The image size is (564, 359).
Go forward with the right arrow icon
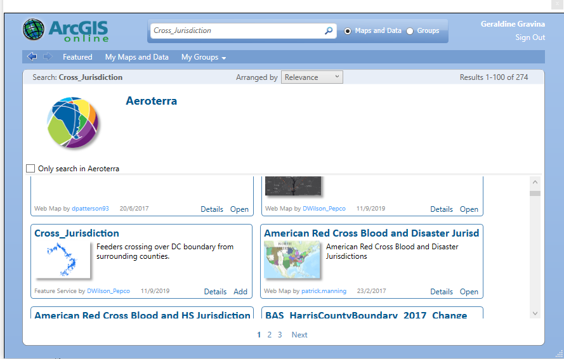(48, 56)
